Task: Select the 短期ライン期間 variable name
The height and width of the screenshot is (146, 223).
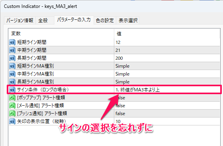Action: tap(32, 42)
